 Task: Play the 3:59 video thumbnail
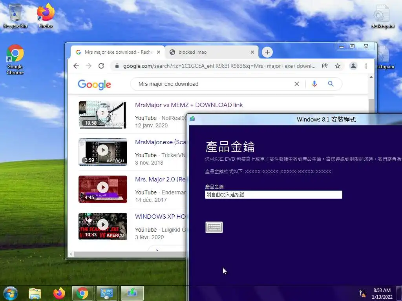point(102,152)
